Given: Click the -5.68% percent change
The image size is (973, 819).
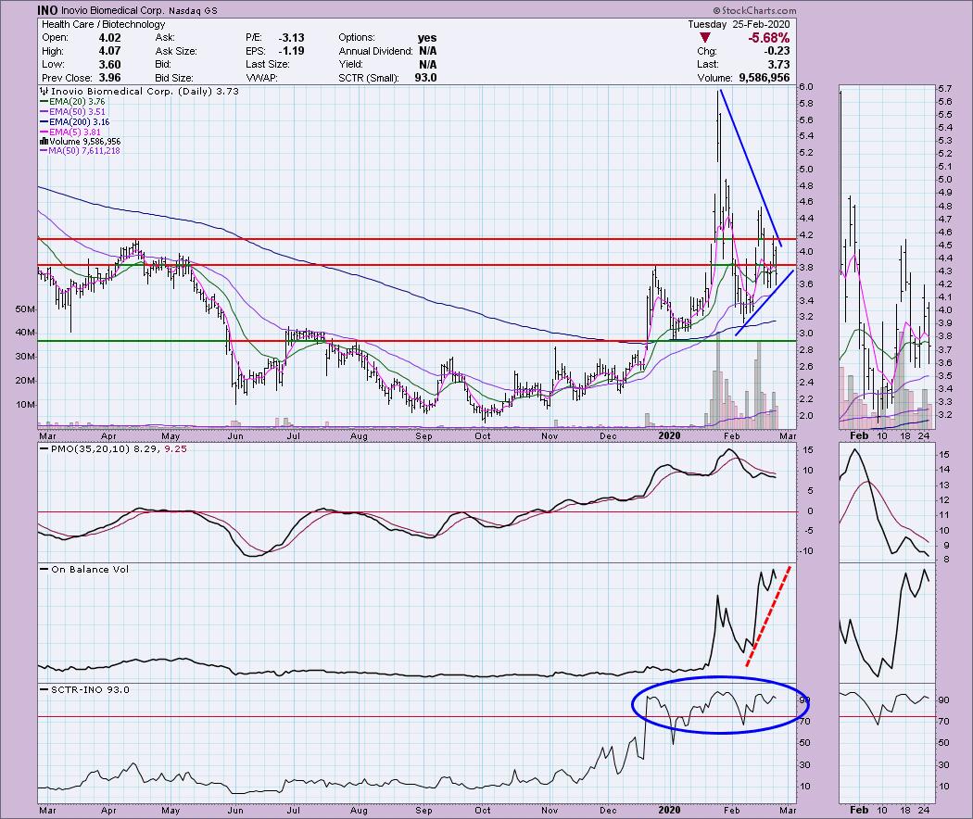Looking at the screenshot, I should click(x=769, y=38).
